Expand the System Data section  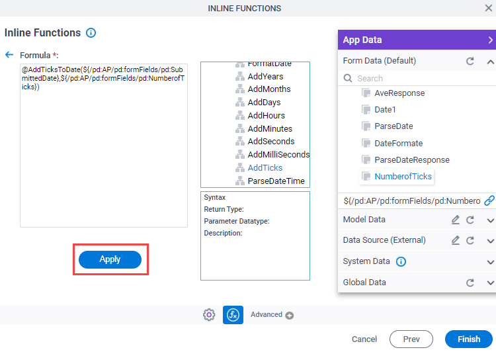click(x=490, y=262)
